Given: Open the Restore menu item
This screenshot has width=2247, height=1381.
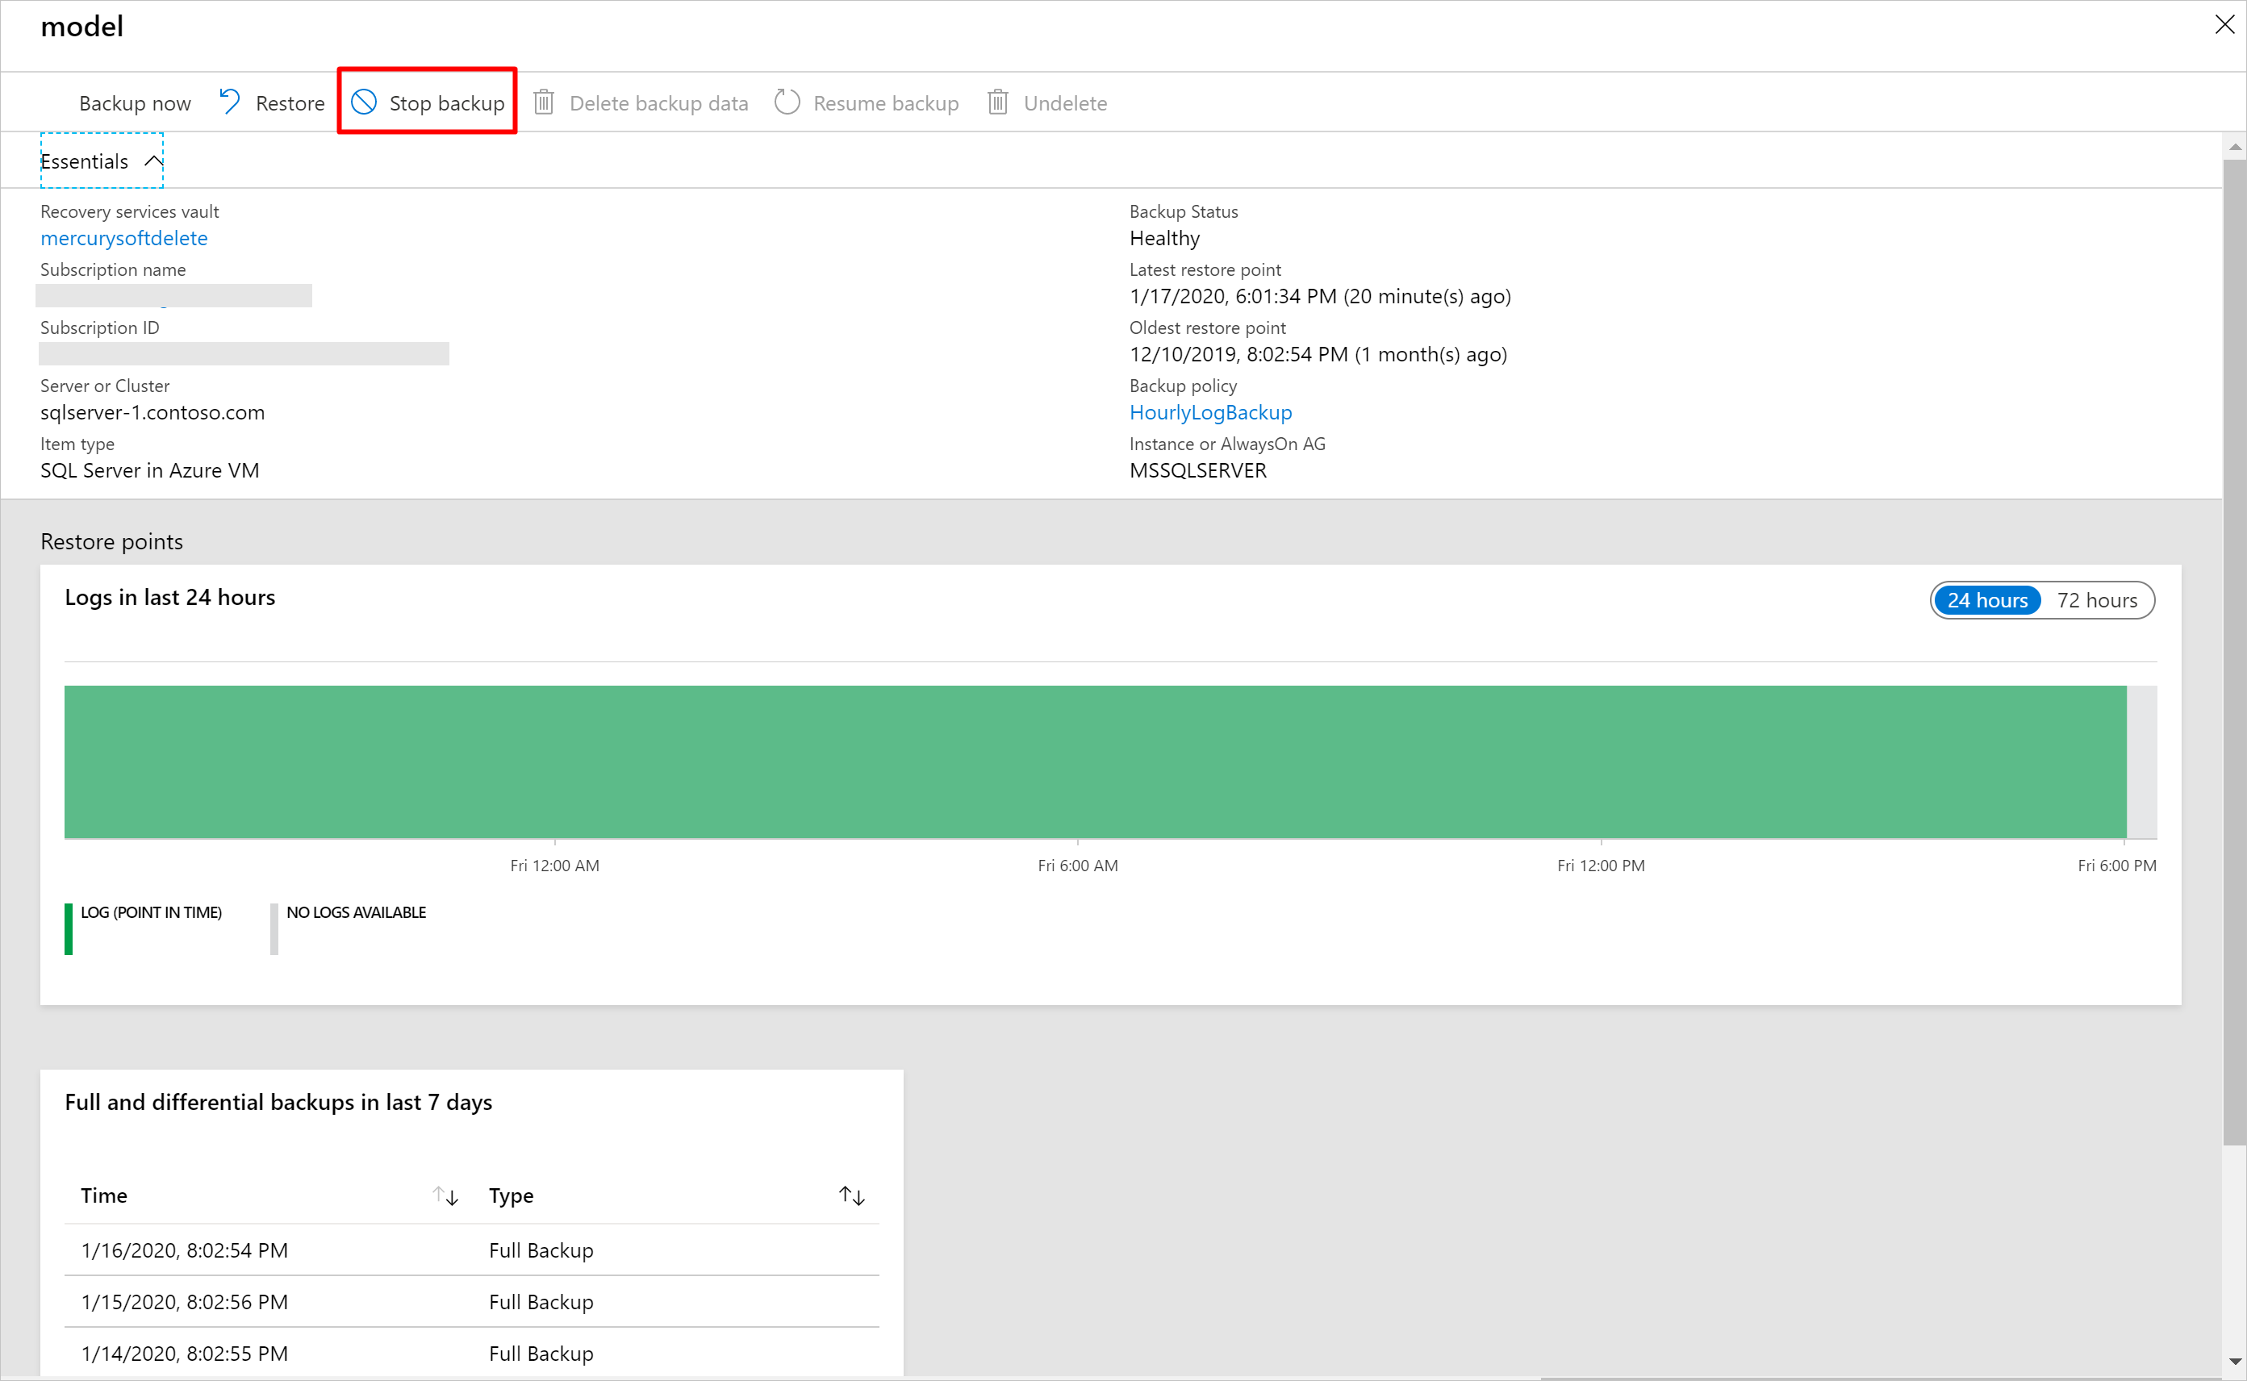Looking at the screenshot, I should pyautogui.click(x=271, y=102).
